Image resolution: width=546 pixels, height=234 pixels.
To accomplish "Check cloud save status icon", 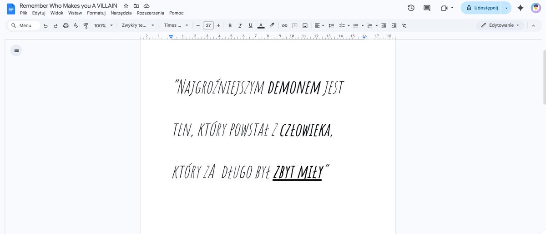I will pos(147,6).
